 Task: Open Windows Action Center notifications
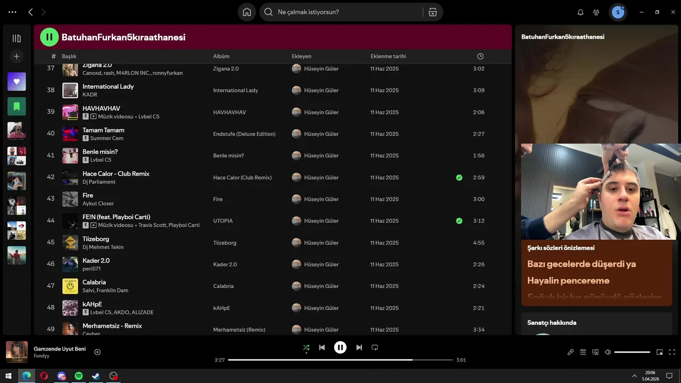[669, 376]
